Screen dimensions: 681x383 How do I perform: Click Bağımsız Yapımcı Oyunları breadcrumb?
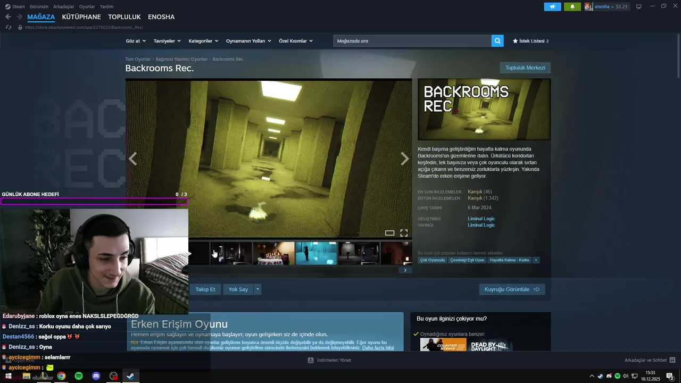[181, 59]
